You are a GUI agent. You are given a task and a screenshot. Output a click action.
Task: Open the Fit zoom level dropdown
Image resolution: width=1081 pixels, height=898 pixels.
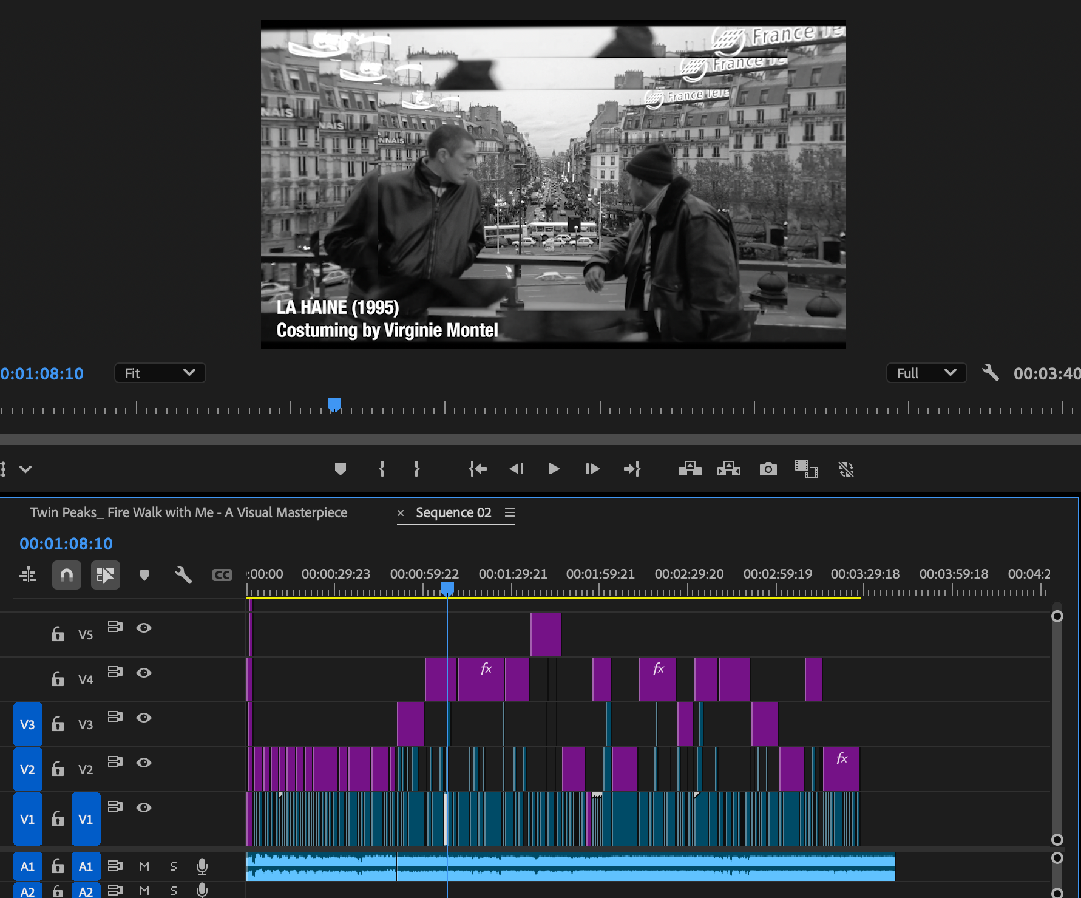click(160, 373)
